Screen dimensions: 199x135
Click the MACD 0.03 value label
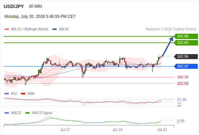[x=180, y=121]
